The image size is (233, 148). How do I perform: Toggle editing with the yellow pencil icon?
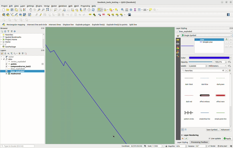(40, 15)
